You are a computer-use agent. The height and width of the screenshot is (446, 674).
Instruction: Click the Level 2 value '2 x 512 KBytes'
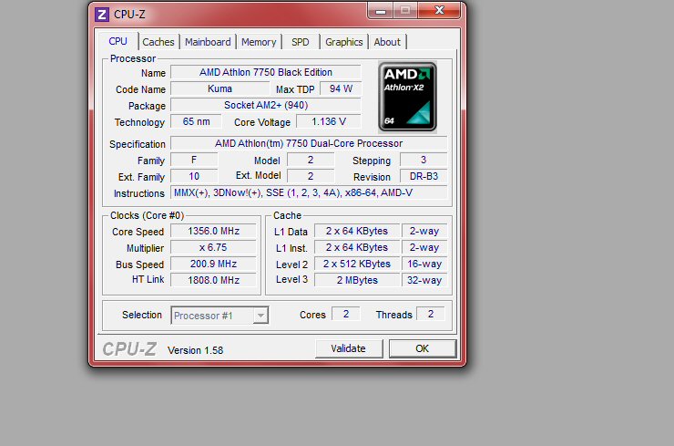coord(357,264)
